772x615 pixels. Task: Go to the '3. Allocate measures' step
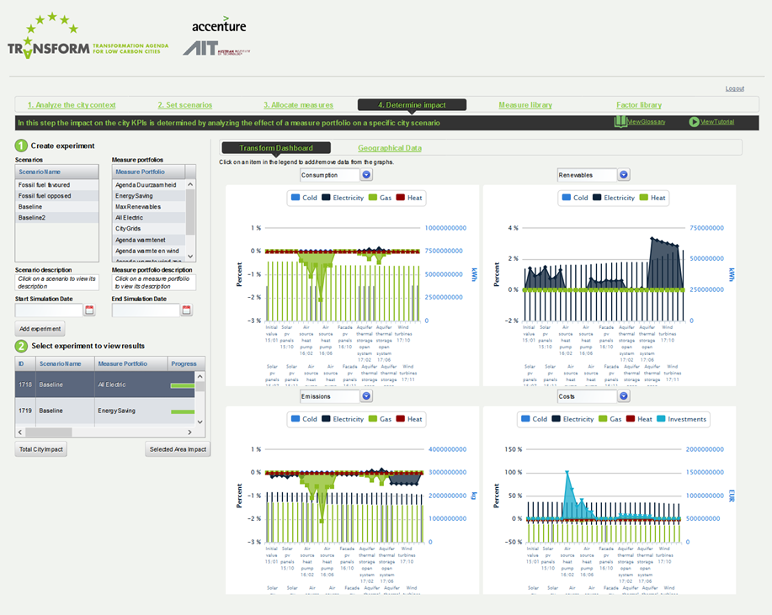(x=298, y=105)
